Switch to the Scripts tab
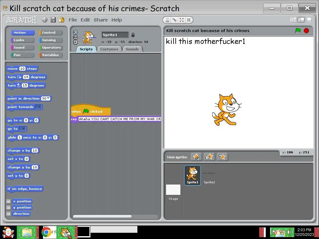Viewport: 319px width, 239px height. click(x=86, y=49)
